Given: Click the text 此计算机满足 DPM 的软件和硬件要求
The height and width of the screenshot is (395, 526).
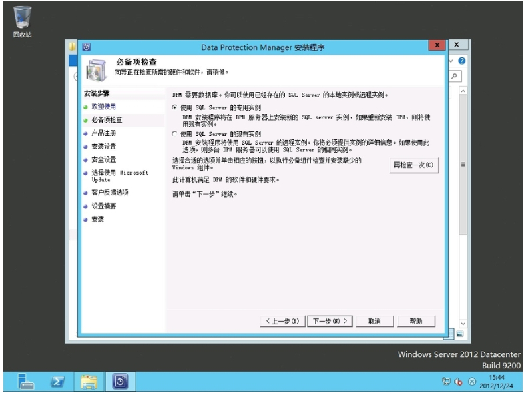Looking at the screenshot, I should 226,180.
